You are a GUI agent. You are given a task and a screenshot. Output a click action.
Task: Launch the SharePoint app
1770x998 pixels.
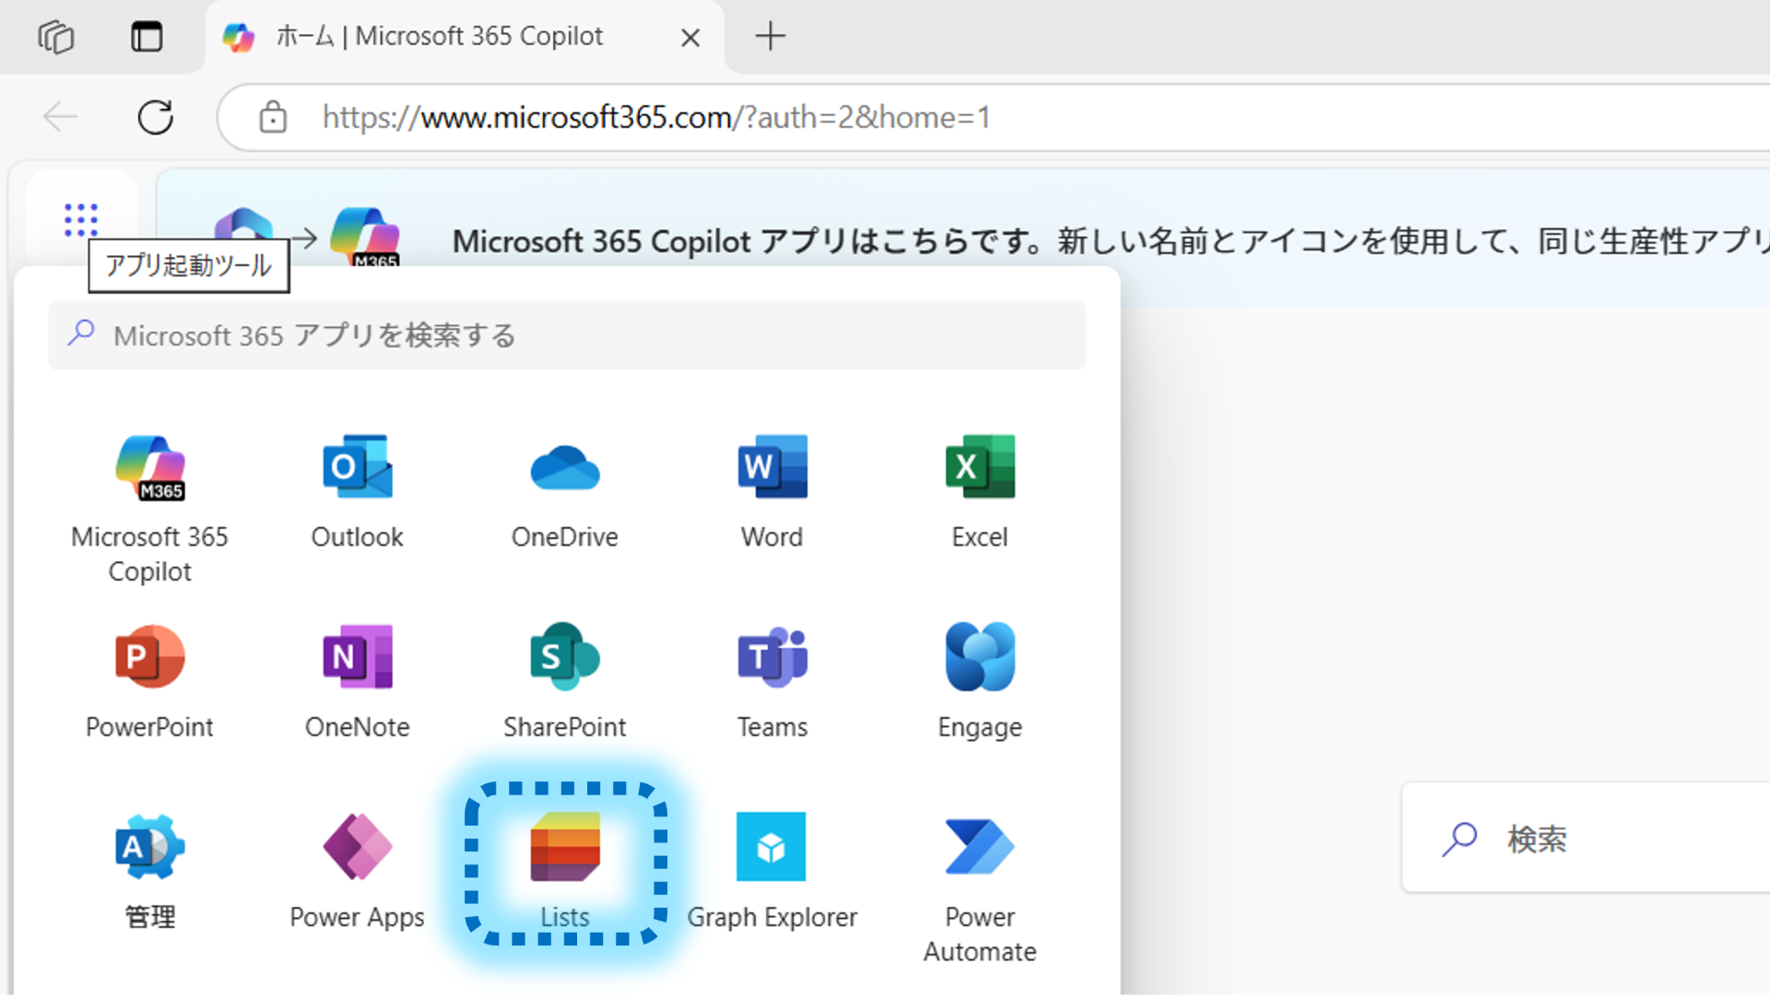(564, 682)
